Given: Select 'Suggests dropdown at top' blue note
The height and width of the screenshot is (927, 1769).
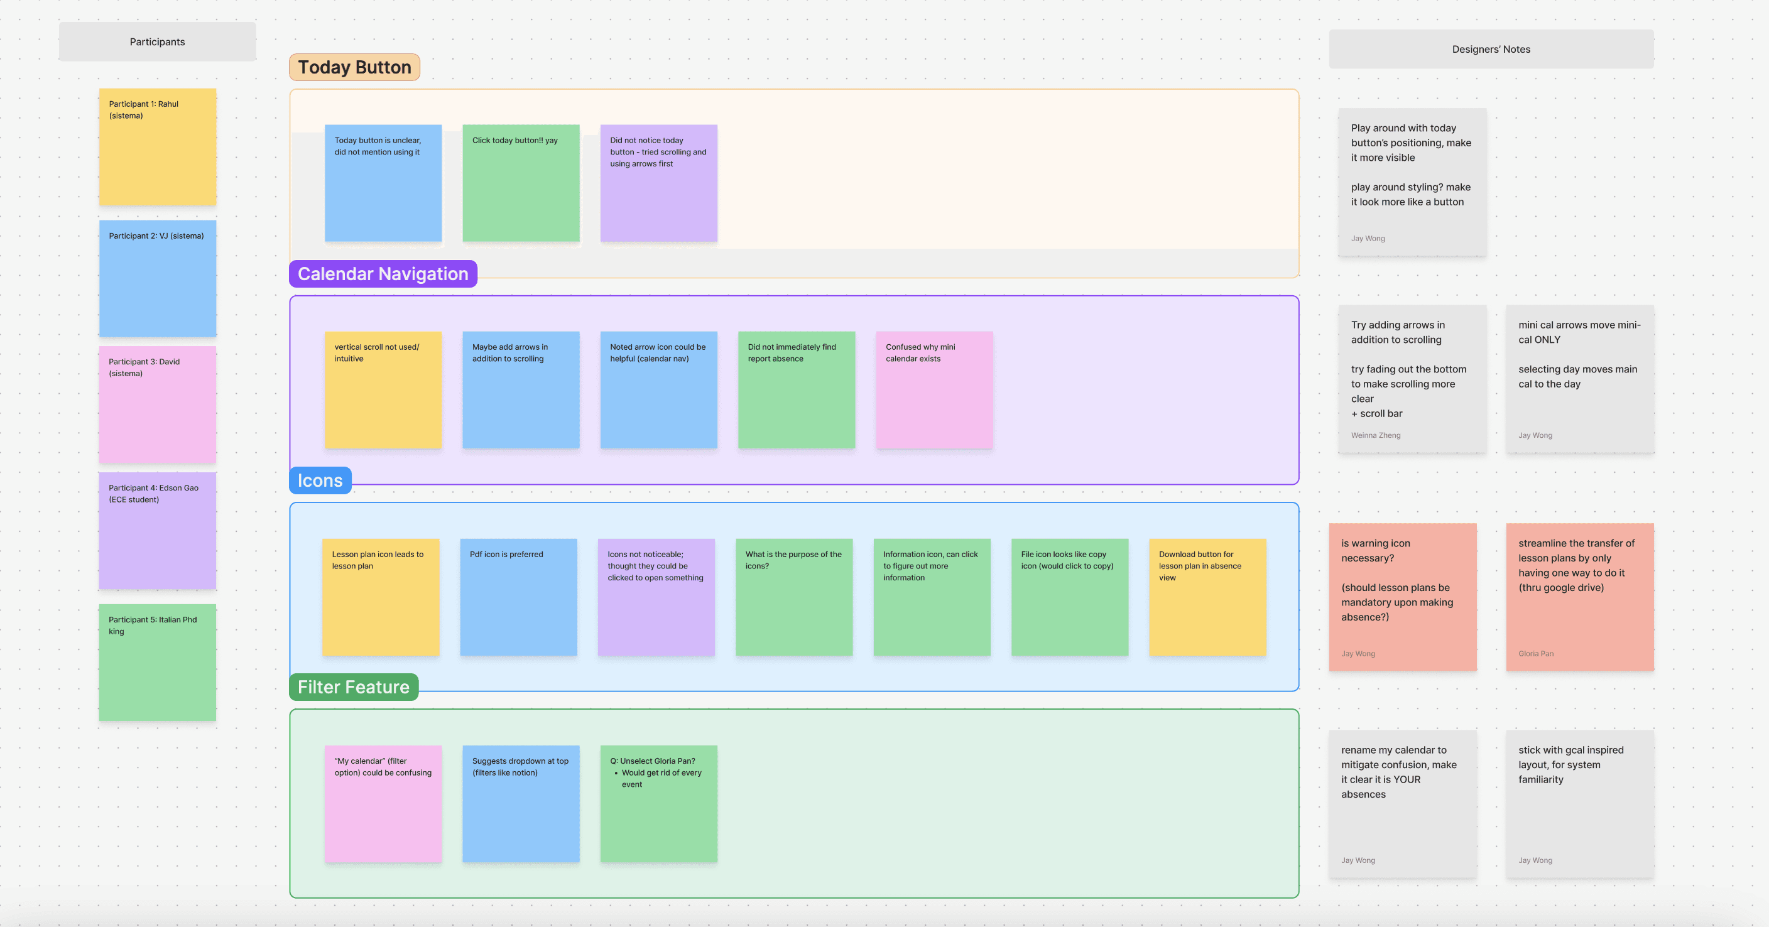Looking at the screenshot, I should pyautogui.click(x=521, y=804).
